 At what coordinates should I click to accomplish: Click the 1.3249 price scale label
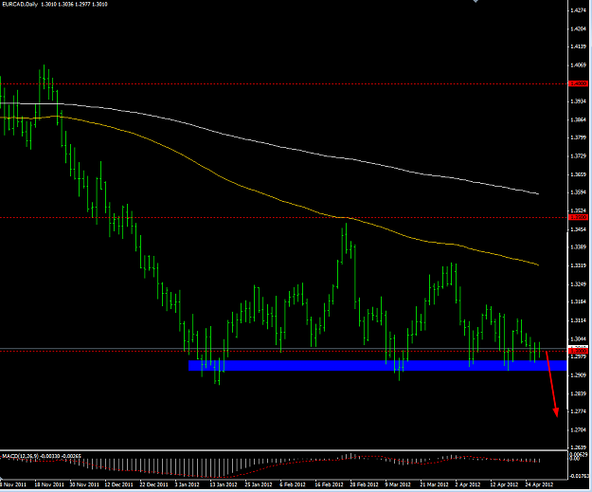[579, 284]
